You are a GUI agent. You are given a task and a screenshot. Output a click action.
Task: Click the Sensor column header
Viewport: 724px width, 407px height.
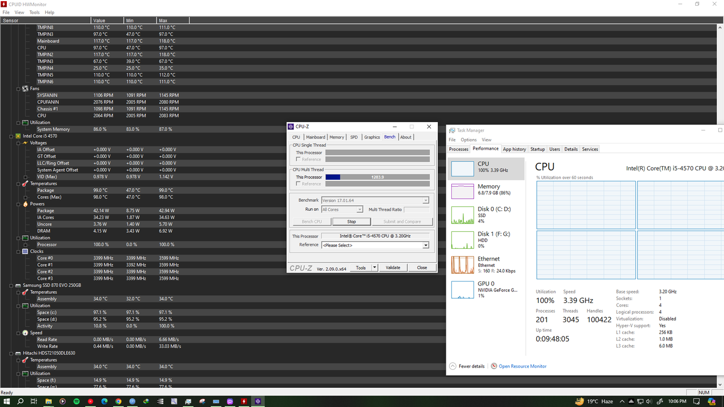point(45,20)
